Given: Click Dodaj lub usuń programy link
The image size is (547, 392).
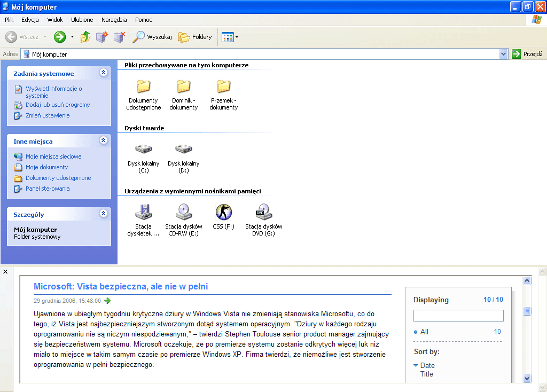Looking at the screenshot, I should pyautogui.click(x=58, y=105).
